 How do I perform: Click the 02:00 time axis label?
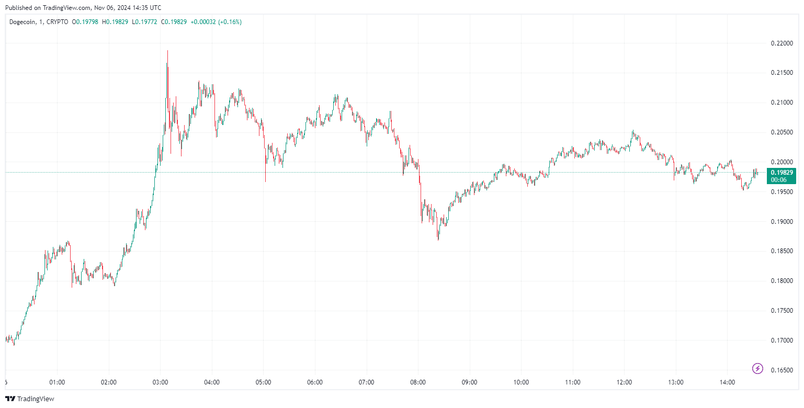click(109, 382)
